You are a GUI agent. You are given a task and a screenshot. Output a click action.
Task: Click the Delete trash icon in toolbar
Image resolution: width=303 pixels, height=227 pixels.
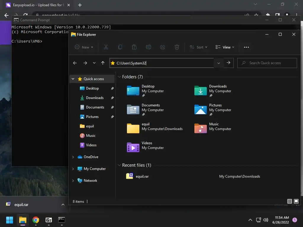pos(177,47)
